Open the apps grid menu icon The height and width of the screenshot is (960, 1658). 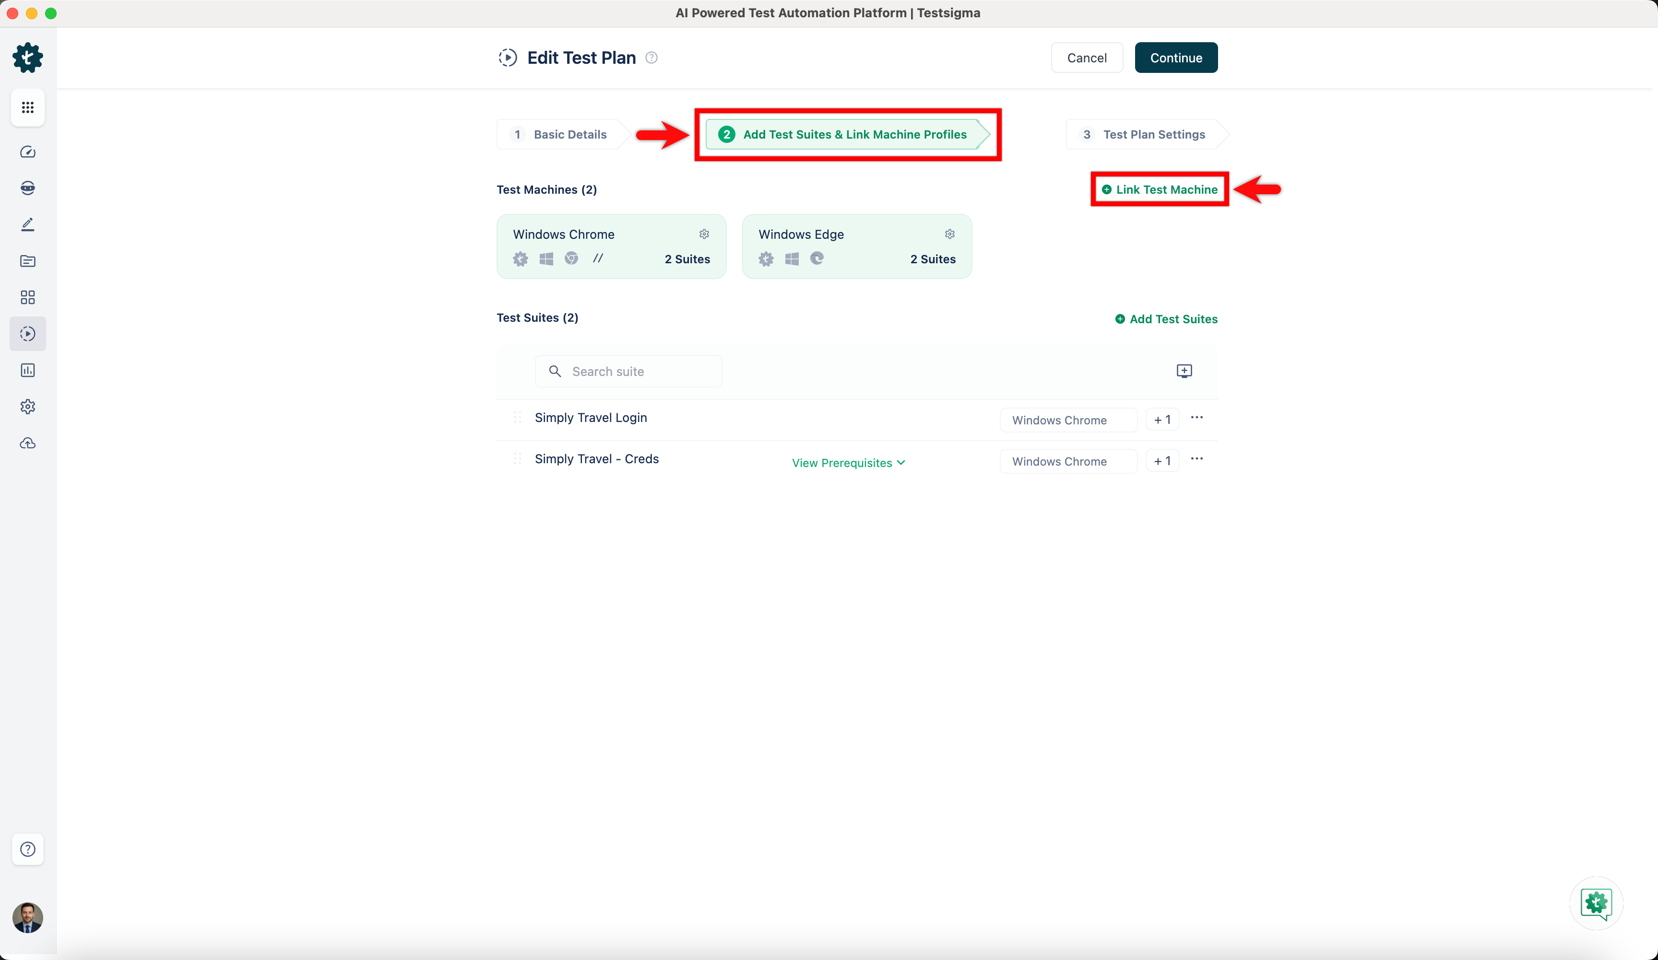point(28,107)
